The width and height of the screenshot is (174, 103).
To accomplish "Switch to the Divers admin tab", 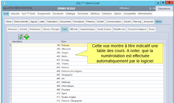I will [152, 29].
